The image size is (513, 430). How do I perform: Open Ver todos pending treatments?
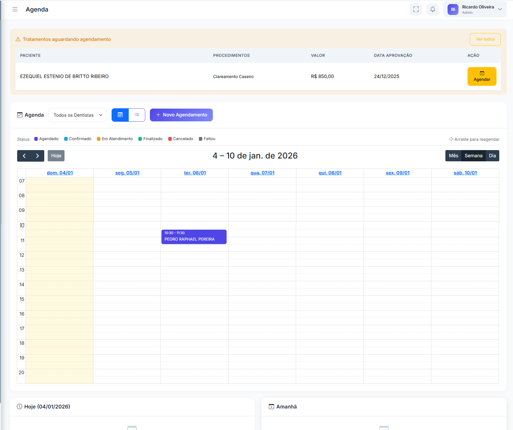coord(485,39)
